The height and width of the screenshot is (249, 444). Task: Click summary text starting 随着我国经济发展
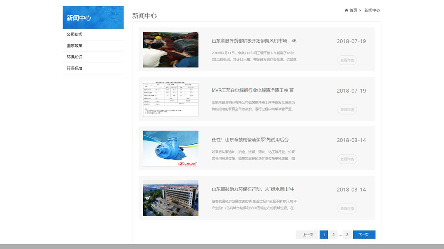254,205
